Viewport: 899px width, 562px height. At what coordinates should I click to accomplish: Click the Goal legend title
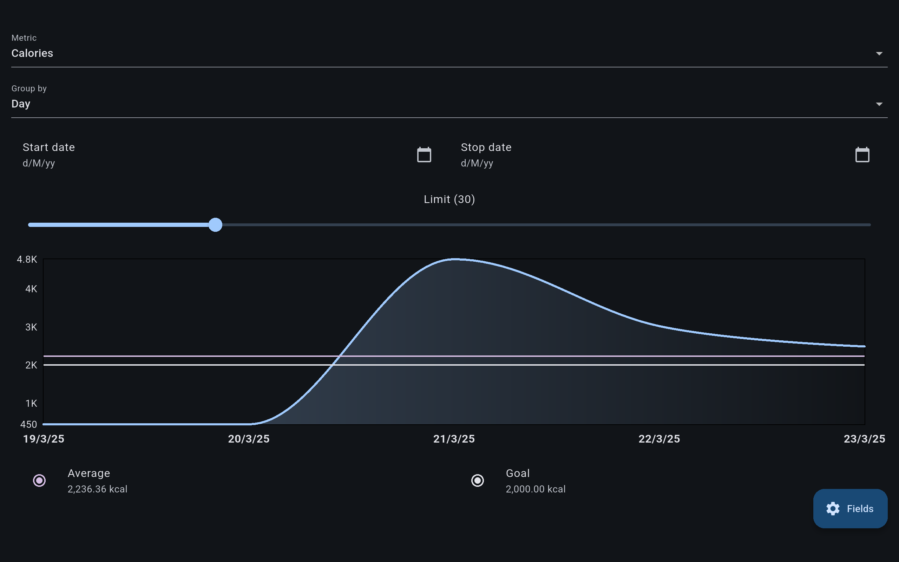pyautogui.click(x=518, y=473)
